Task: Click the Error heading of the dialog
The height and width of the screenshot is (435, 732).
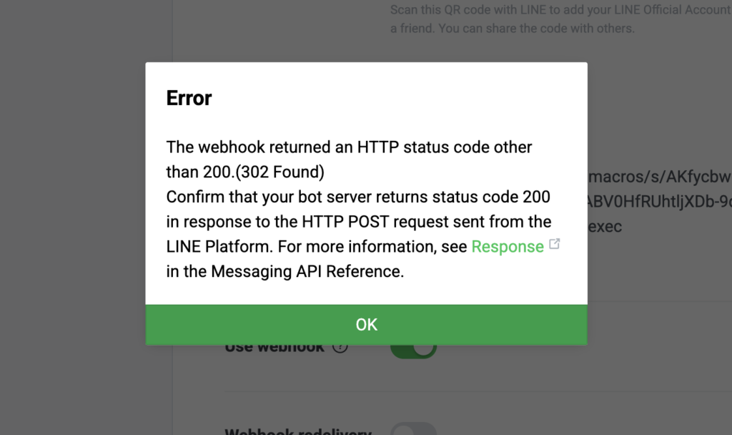Action: (x=189, y=98)
